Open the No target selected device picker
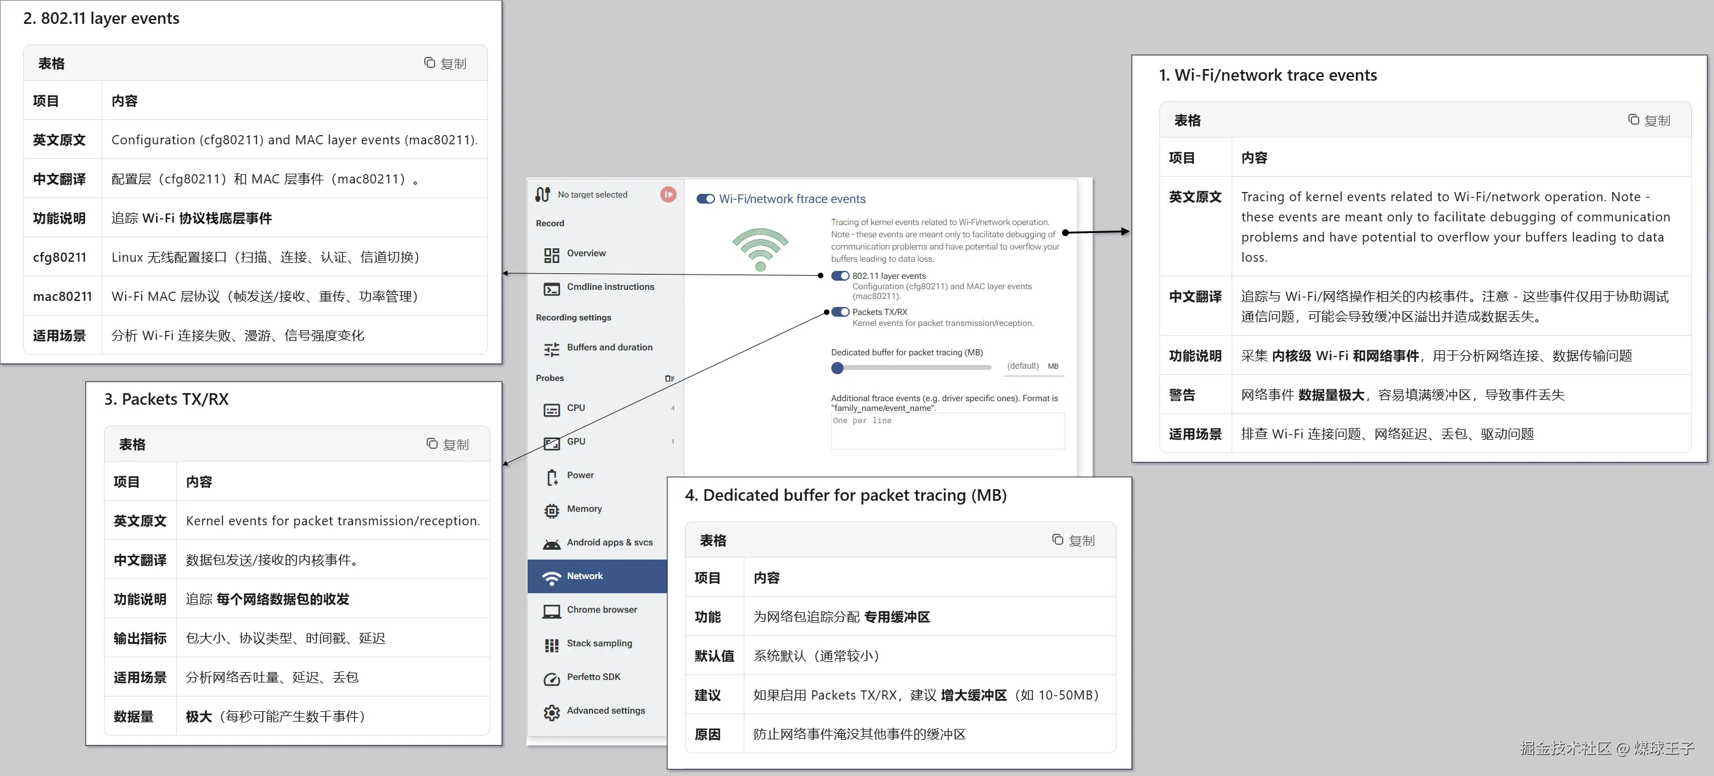1714x776 pixels. pos(592,194)
